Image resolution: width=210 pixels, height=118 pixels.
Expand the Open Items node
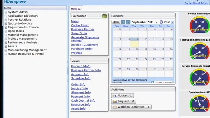coord(6,31)
